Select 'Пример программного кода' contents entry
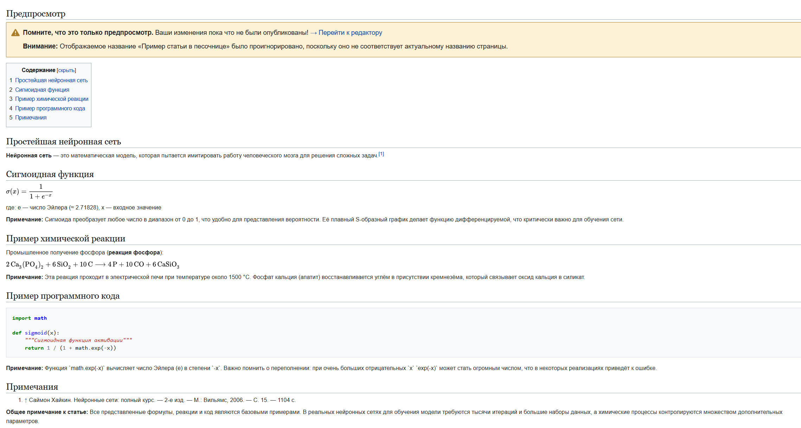The width and height of the screenshot is (801, 428). tap(50, 109)
